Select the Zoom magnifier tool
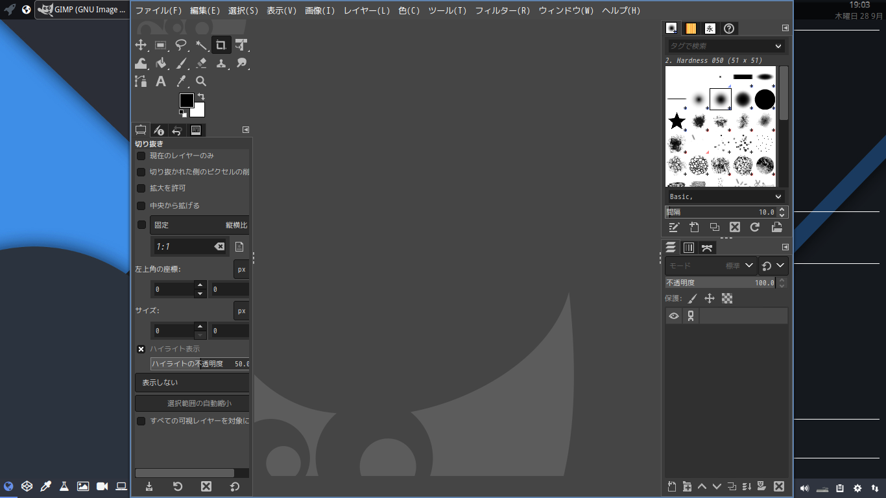Screen dimensions: 886x498 201,81
